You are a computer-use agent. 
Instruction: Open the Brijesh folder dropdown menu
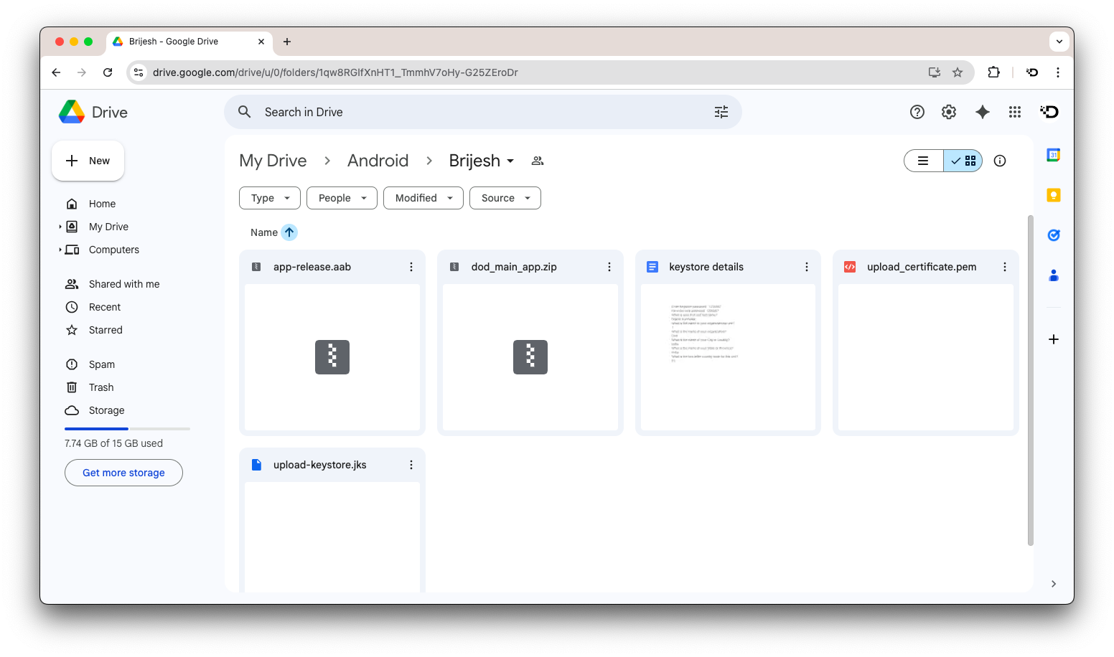tap(482, 161)
